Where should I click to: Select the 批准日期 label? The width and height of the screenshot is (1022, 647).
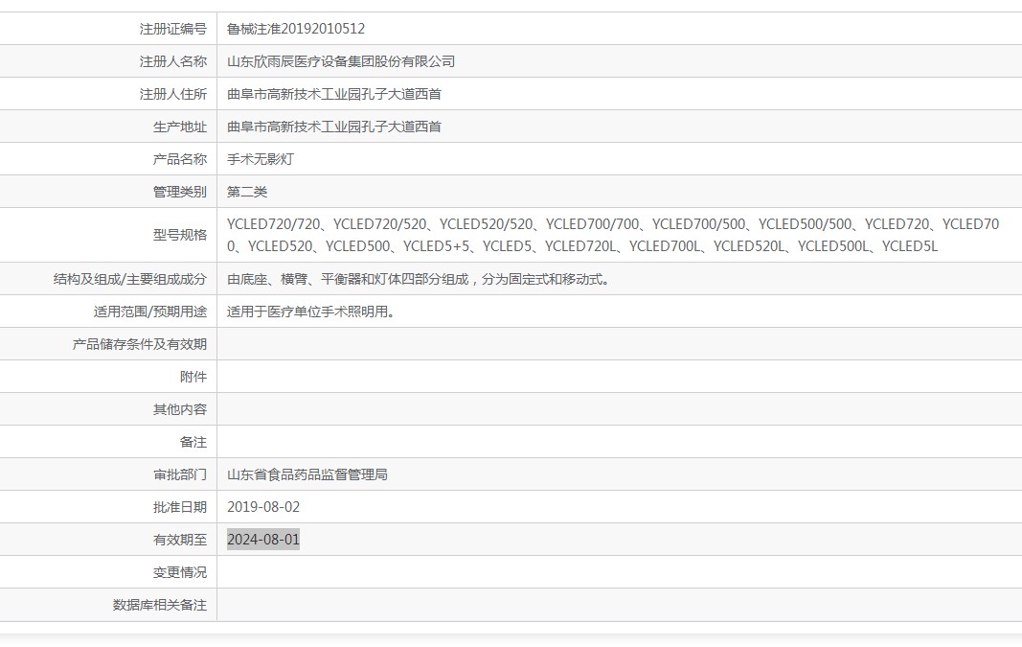[x=180, y=507]
